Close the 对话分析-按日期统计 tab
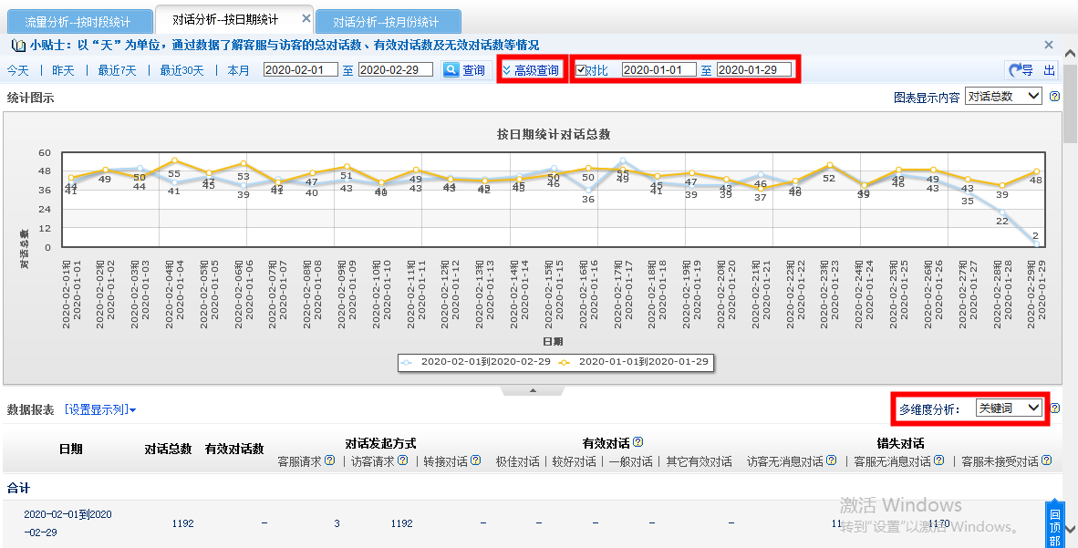Screen dimensions: 1078x548 pyautogui.click(x=306, y=19)
